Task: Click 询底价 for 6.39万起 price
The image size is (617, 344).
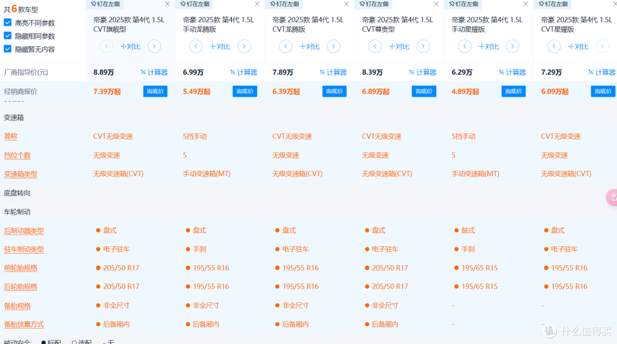Action: tap(334, 91)
